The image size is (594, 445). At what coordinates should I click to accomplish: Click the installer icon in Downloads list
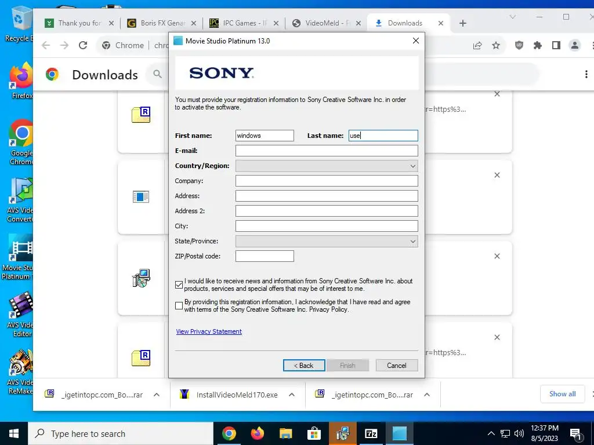[x=141, y=278]
